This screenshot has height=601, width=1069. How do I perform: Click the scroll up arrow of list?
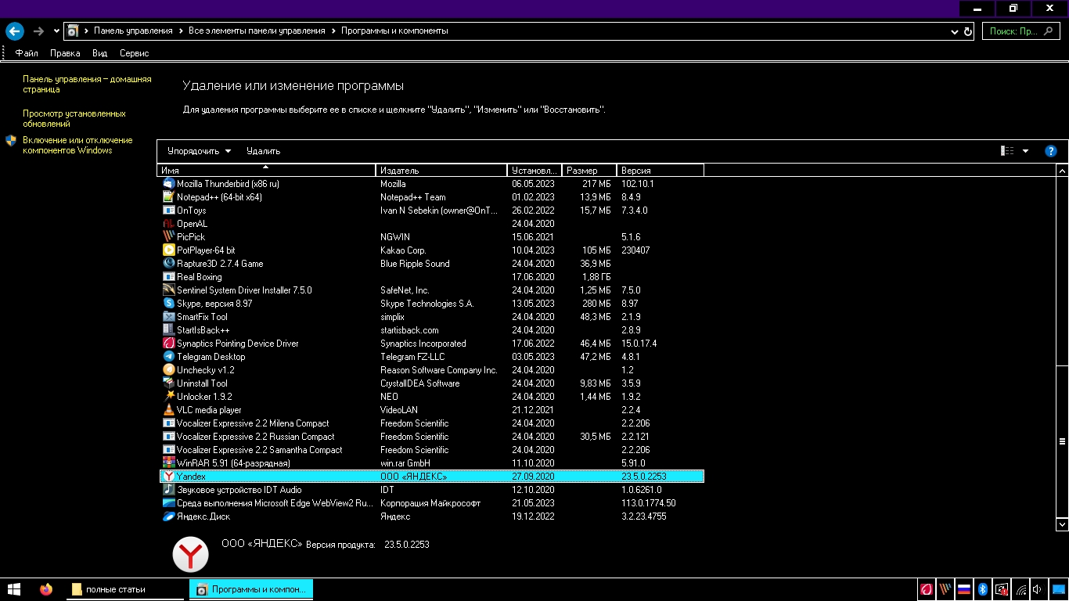click(1062, 171)
